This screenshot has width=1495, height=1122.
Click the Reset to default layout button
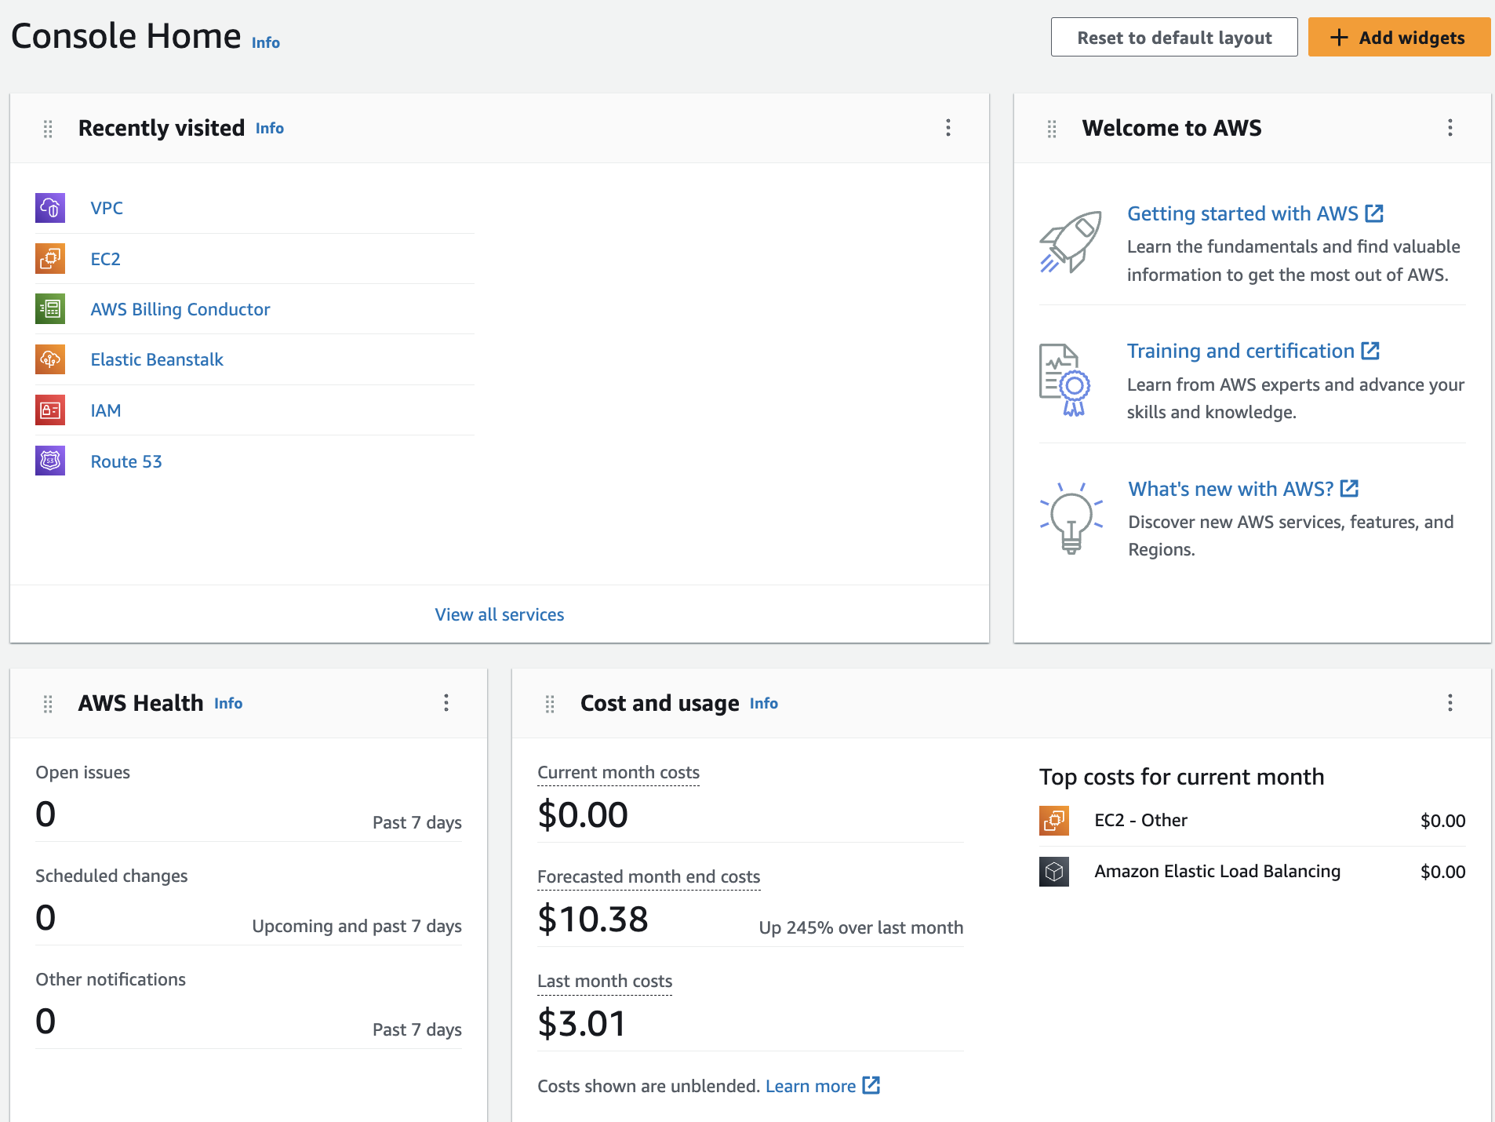pos(1174,38)
